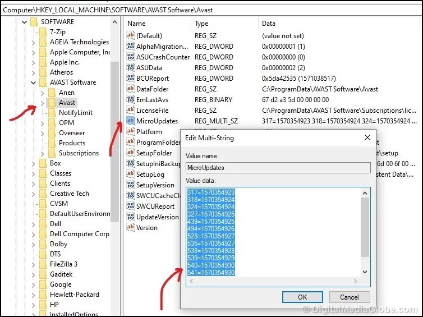Click the EmLastAvs binary data cell
This screenshot has height=317, width=423.
click(x=295, y=100)
